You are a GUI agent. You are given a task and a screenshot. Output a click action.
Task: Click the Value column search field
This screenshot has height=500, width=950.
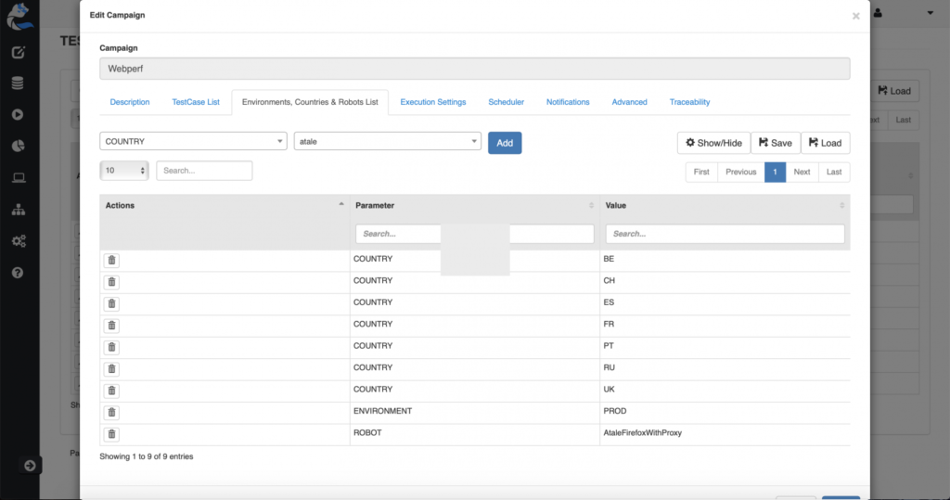coord(725,234)
